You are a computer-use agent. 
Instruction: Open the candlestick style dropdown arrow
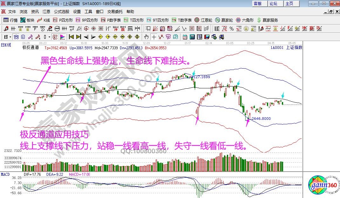(x=49, y=37)
